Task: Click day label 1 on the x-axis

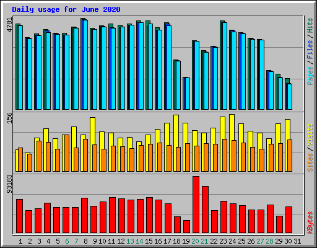Action: point(20,241)
